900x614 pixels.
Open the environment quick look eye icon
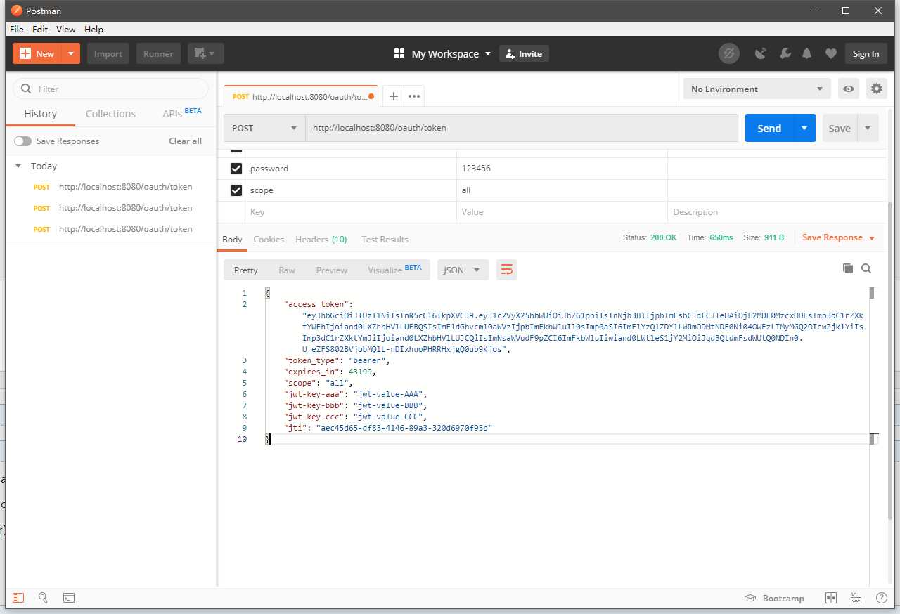tap(849, 89)
